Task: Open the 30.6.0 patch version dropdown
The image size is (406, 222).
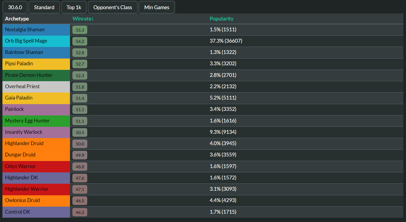Action: (15, 7)
